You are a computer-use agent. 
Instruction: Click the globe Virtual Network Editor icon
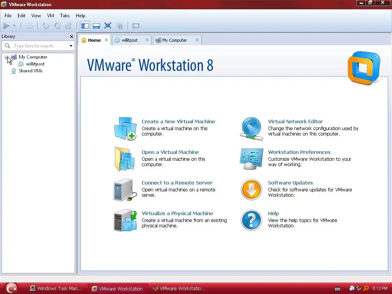(x=252, y=129)
